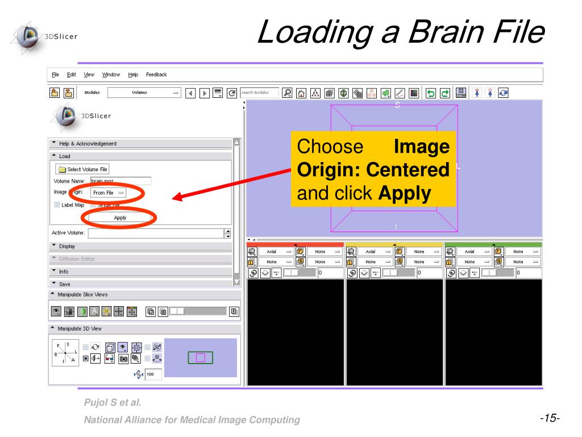The image size is (582, 437).
Task: Click the save scene icon in toolbar
Action: (x=69, y=93)
